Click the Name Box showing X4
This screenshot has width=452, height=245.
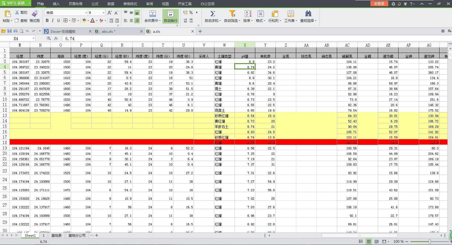[16, 38]
